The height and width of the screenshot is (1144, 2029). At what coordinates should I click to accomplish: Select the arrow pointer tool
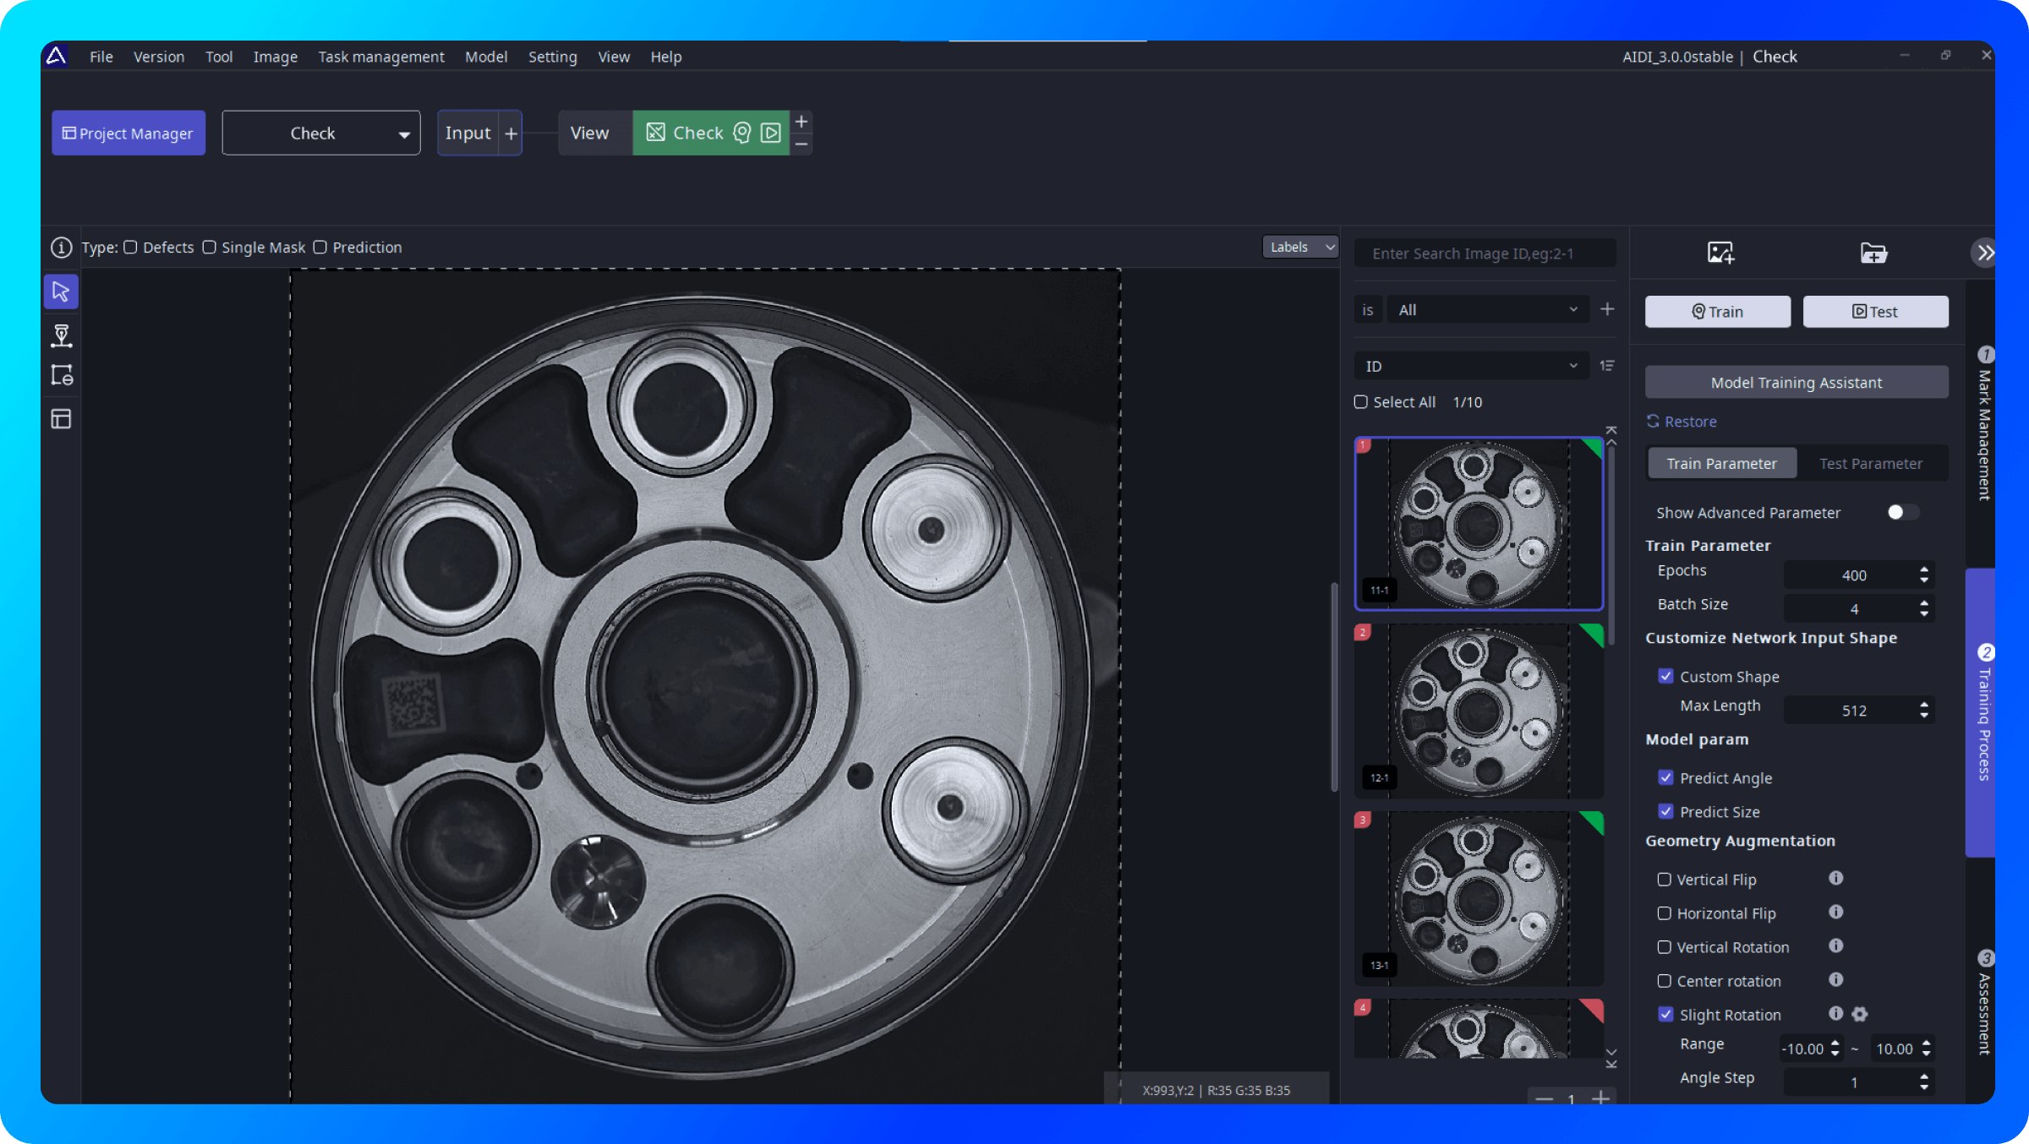coord(61,291)
